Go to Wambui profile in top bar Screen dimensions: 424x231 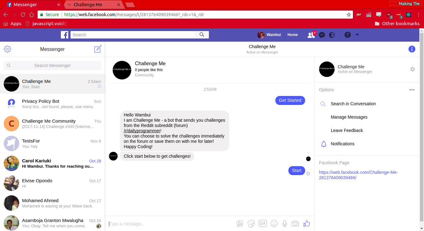(269, 35)
